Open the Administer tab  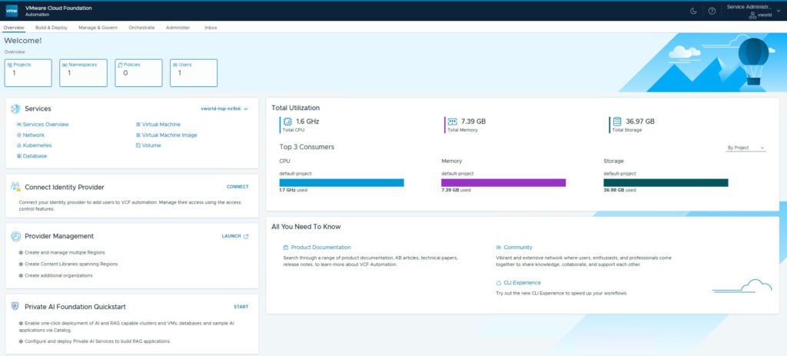pyautogui.click(x=178, y=28)
